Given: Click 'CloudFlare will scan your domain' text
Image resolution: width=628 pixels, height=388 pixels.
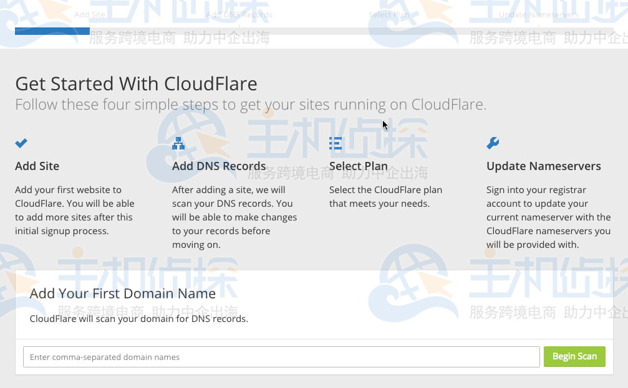Looking at the screenshot, I should [x=139, y=319].
